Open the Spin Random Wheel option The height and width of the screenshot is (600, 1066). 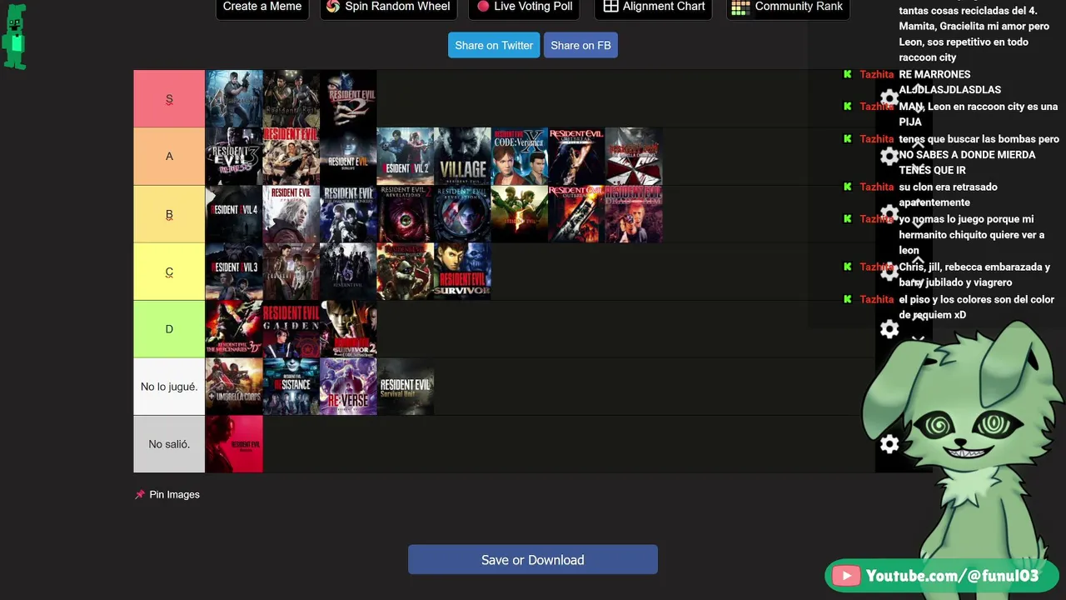[x=389, y=7]
